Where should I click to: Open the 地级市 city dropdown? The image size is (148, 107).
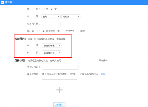(71, 17)
